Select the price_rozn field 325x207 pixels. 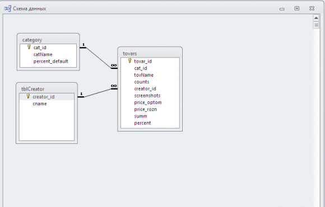click(150, 109)
